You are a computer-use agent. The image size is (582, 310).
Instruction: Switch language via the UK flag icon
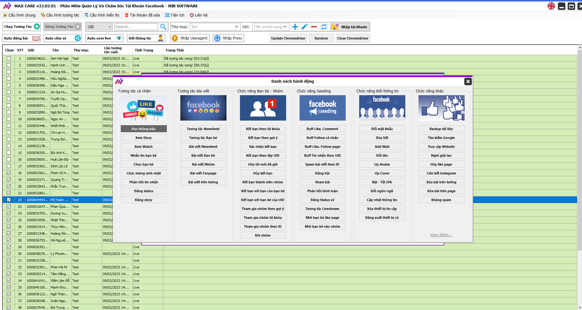[551, 6]
